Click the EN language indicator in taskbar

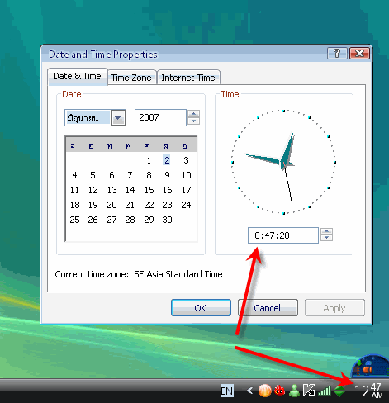coord(227,391)
